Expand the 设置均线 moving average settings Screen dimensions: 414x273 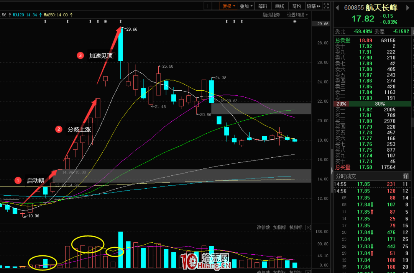tap(297, 15)
